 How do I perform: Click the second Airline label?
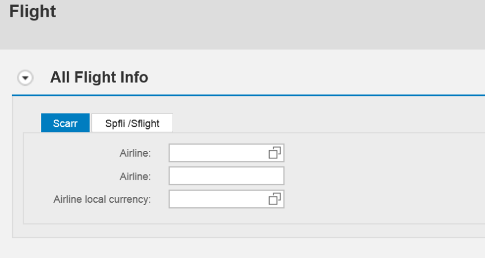coord(135,176)
